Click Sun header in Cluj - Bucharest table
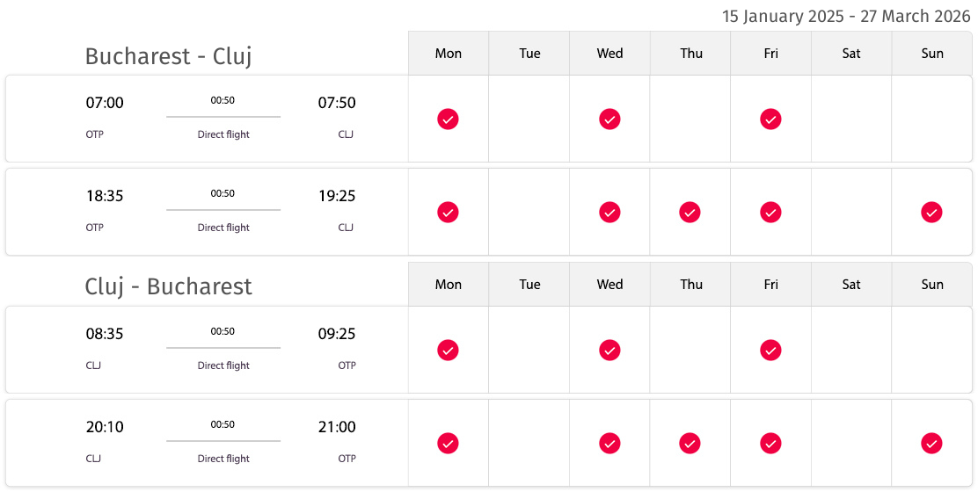Viewport: 978px width, 492px height. click(x=932, y=285)
